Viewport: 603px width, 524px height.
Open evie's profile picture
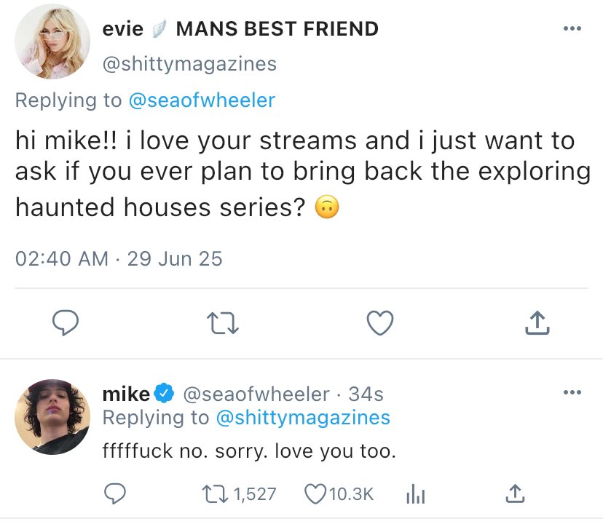coord(48,46)
